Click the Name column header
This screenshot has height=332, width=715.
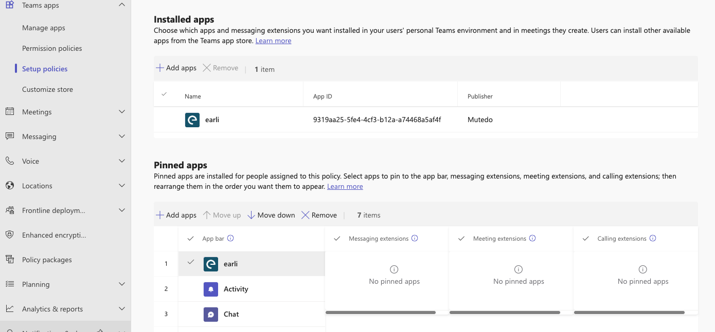click(x=193, y=96)
